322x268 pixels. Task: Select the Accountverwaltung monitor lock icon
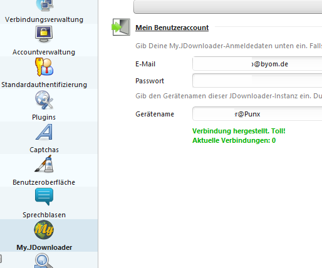coord(44,34)
